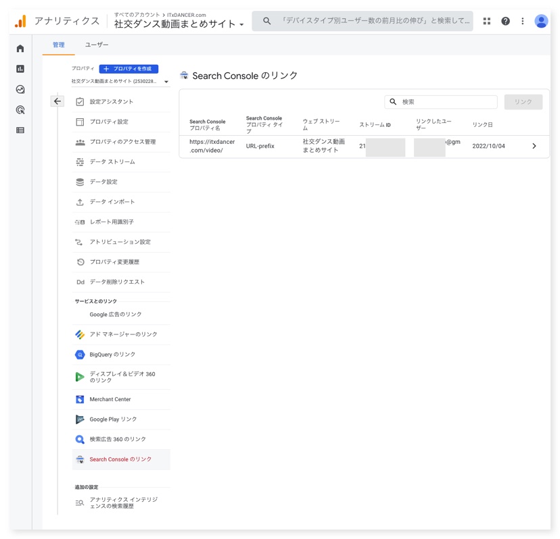Open the property selector dropdown

[x=120, y=82]
